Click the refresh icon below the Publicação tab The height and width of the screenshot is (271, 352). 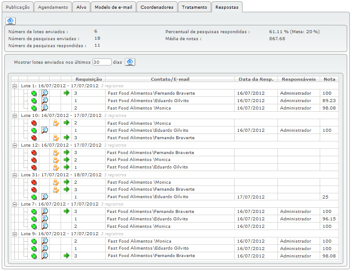(x=10, y=21)
